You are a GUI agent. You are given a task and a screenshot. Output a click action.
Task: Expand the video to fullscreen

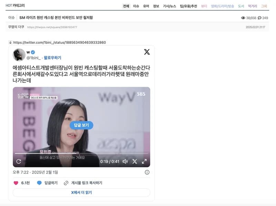144,161
